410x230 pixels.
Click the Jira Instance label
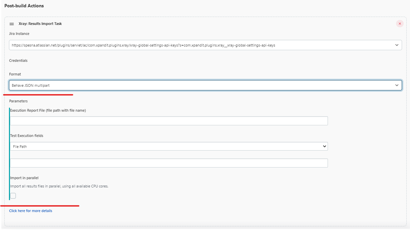coord(19,34)
